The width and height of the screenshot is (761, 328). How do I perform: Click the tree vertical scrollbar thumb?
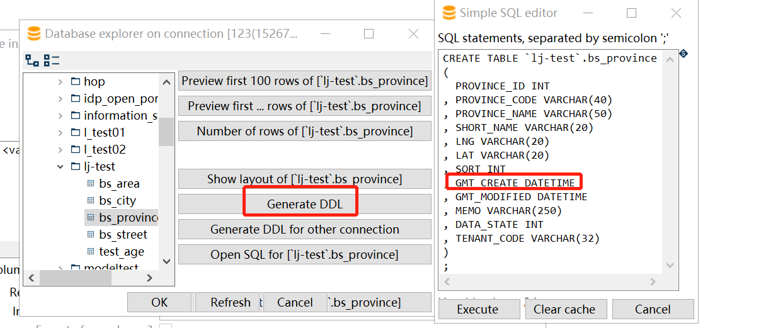click(x=166, y=132)
